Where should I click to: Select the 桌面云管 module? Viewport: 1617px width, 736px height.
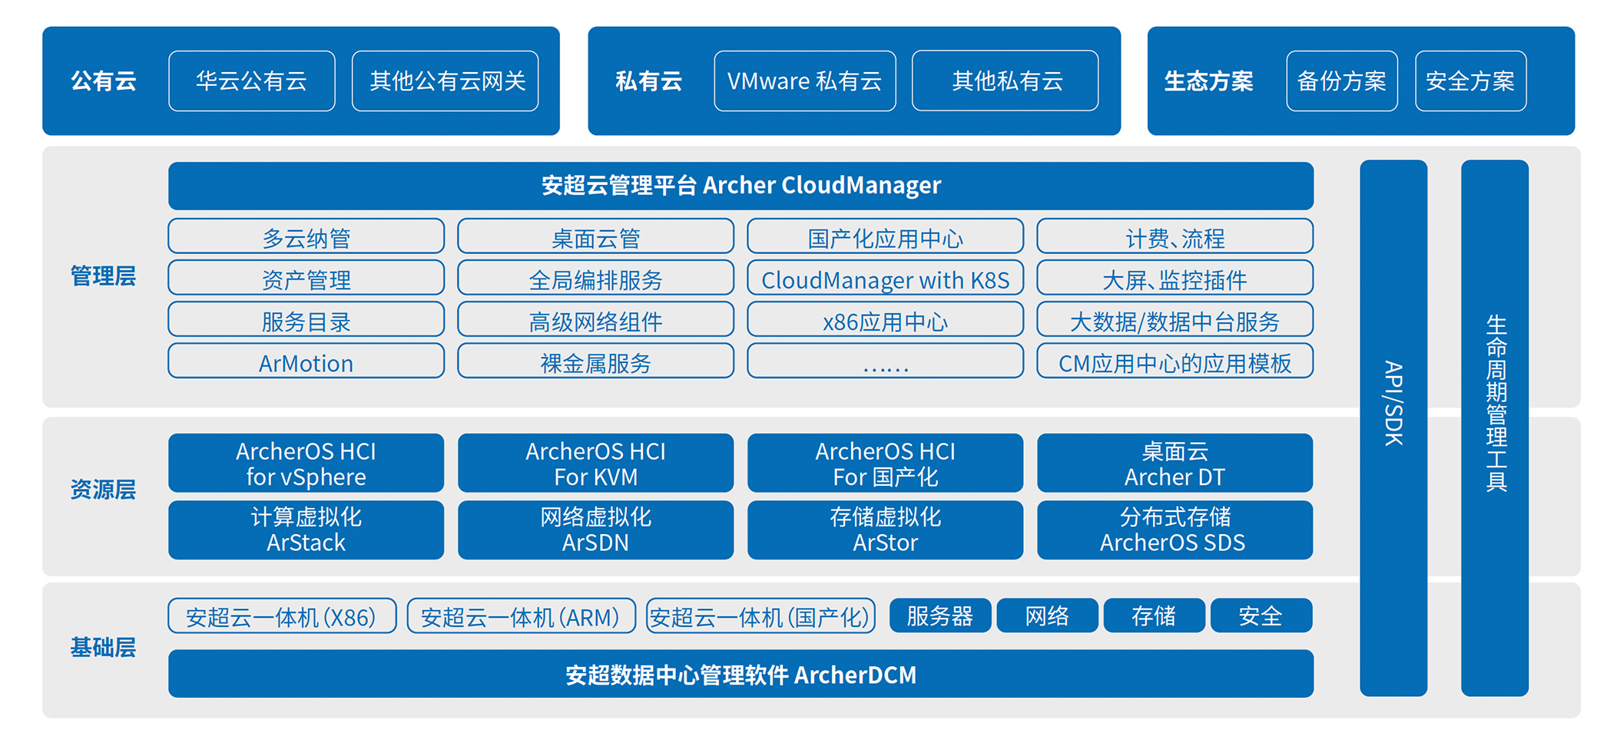click(595, 236)
